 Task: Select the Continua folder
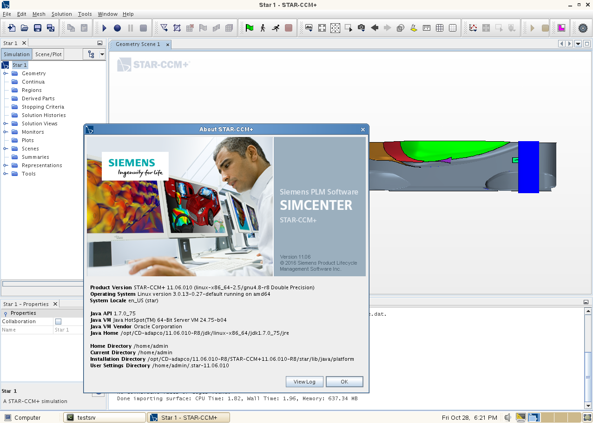pos(33,82)
